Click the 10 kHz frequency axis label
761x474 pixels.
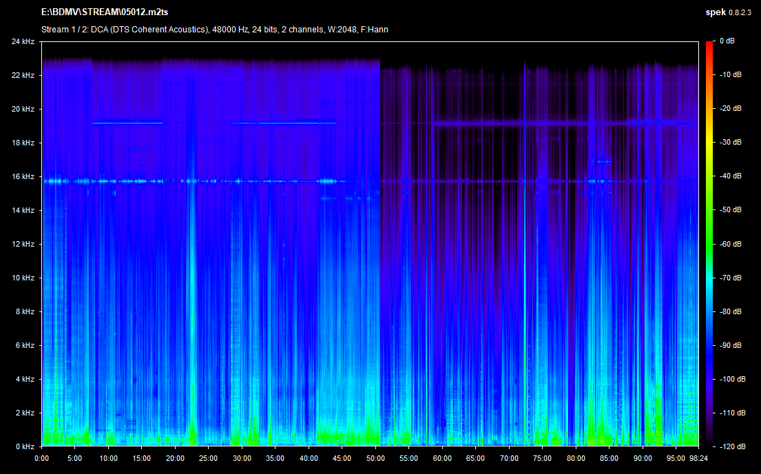tap(23, 278)
